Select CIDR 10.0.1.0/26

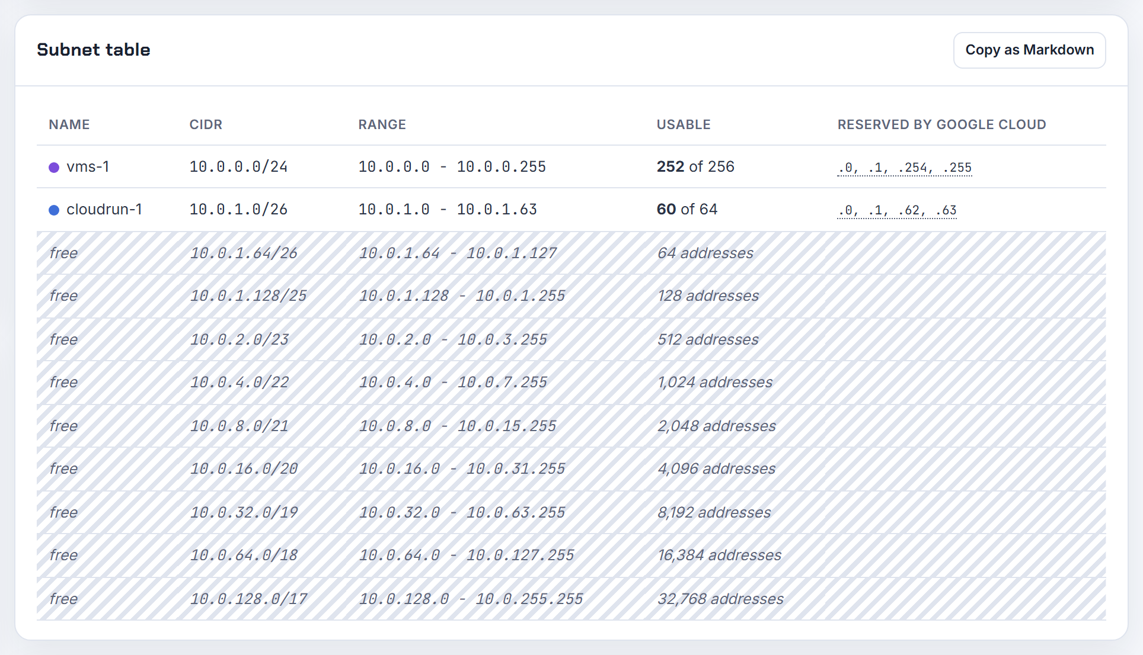238,210
